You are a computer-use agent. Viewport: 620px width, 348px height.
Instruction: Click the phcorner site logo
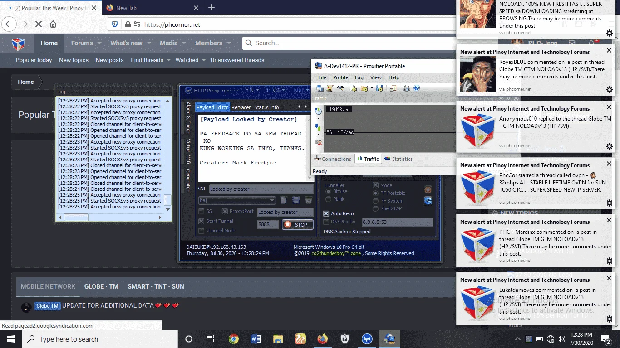[x=18, y=43]
